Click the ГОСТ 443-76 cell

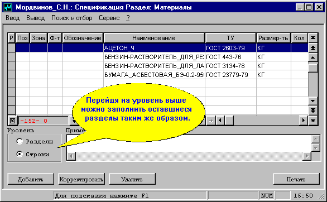(230, 57)
